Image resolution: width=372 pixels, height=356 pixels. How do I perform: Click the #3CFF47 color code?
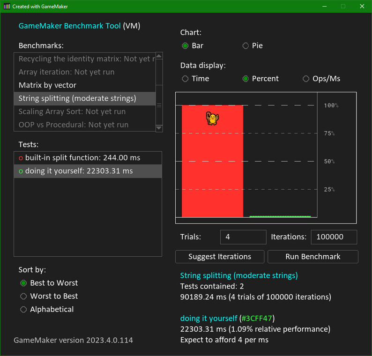coord(257,318)
